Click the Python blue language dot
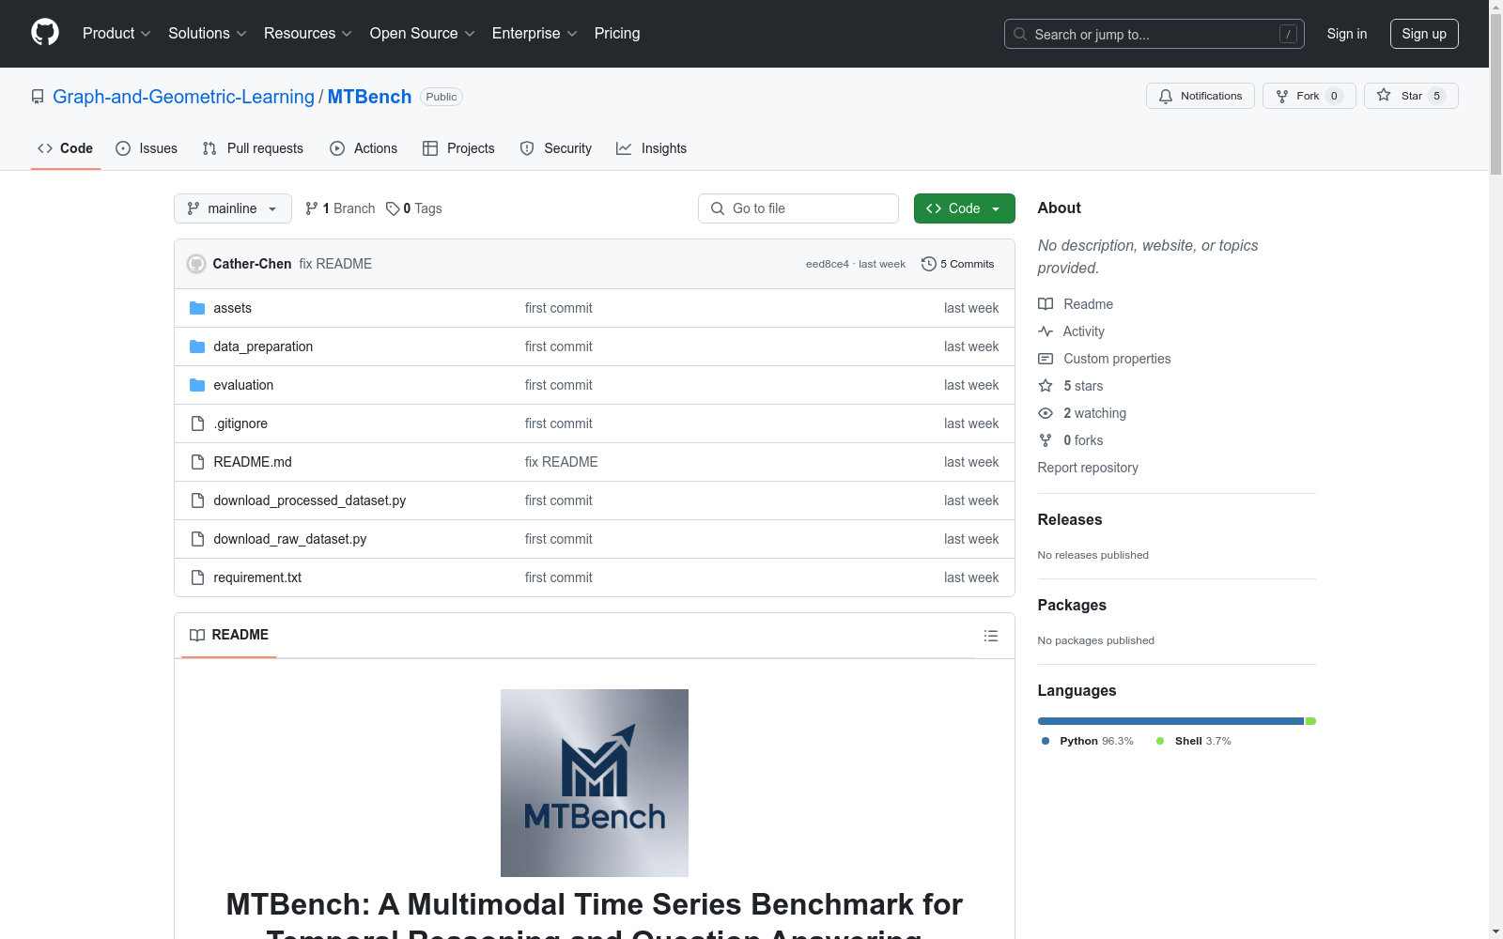The image size is (1503, 939). (1046, 741)
